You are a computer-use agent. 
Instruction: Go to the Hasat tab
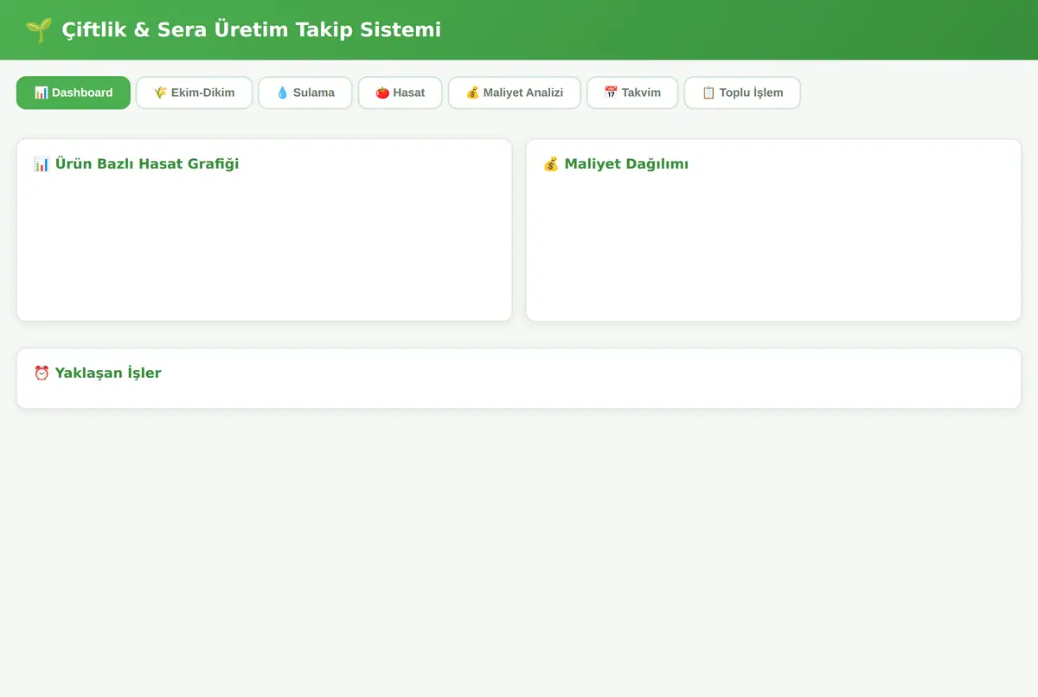coord(400,93)
